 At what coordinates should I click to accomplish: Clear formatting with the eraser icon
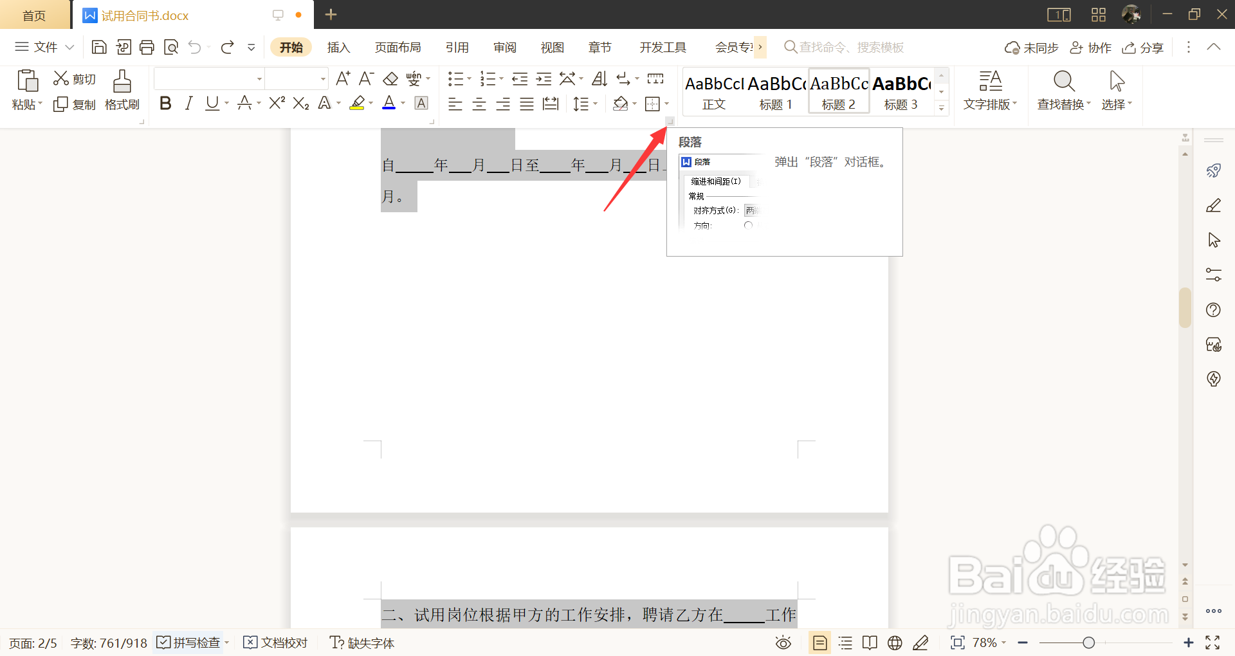[x=390, y=79]
